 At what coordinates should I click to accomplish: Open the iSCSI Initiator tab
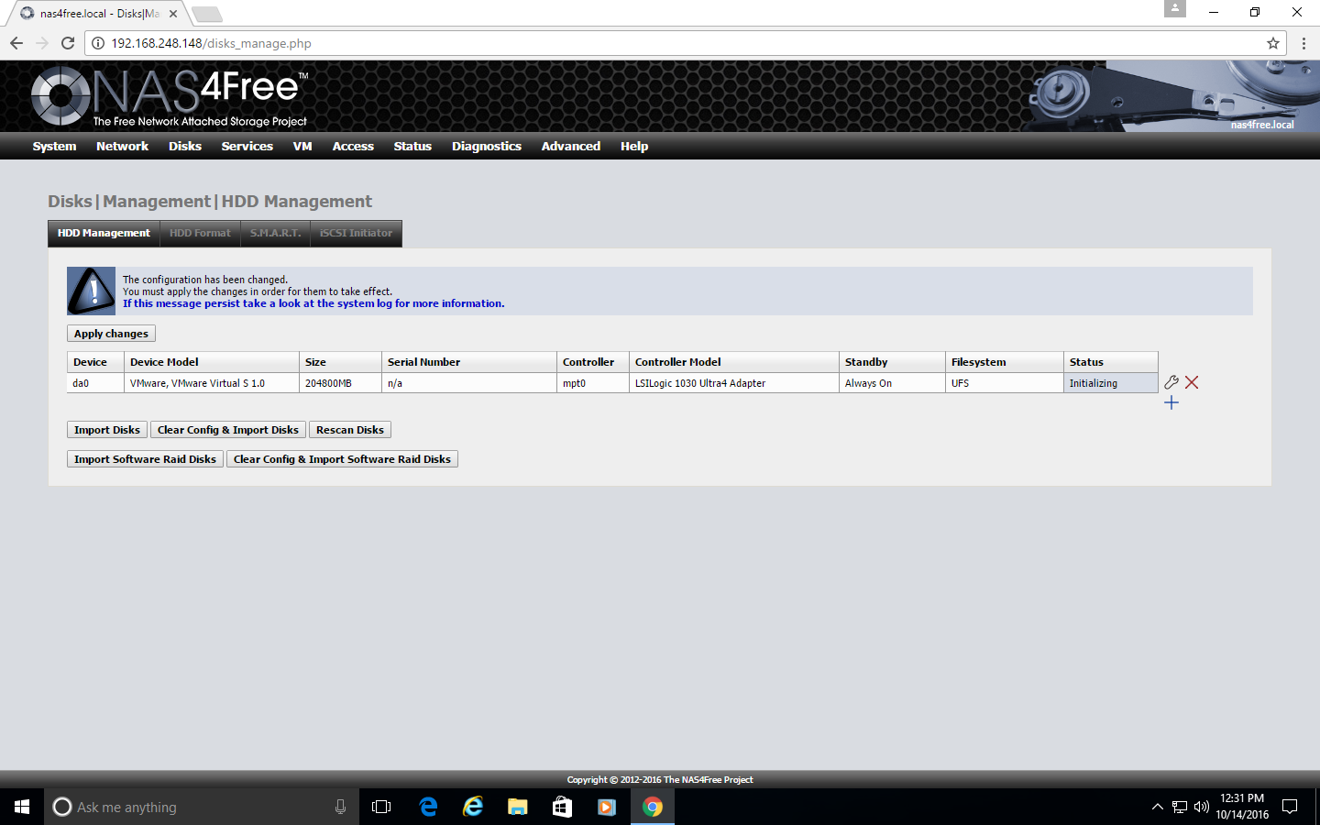pos(356,233)
